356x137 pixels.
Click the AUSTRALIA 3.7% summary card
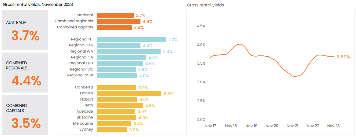(25, 30)
